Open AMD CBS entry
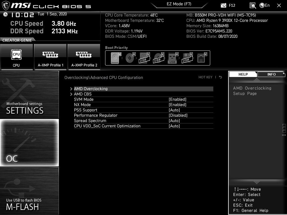 click(143, 94)
